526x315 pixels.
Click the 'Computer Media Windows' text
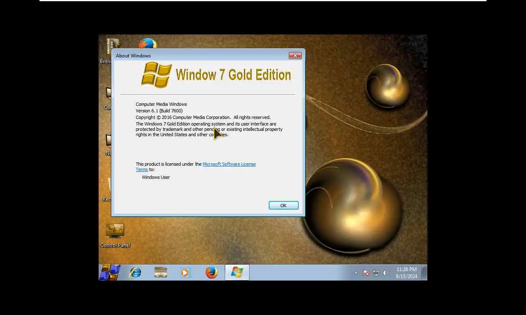[161, 104]
